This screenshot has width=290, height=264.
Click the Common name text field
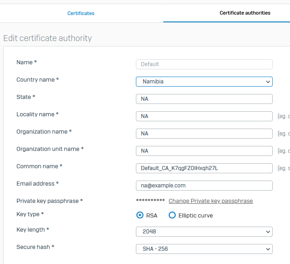coord(204,168)
